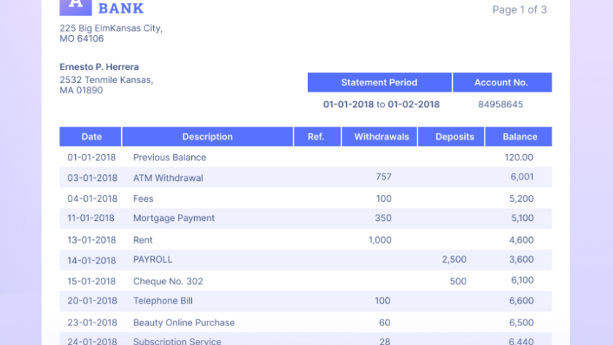Click the Statement Period header cell
The width and height of the screenshot is (613, 345).
point(379,82)
